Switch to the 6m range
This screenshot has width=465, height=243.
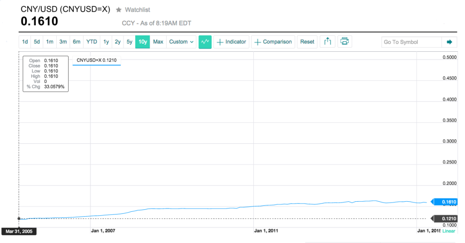[76, 42]
